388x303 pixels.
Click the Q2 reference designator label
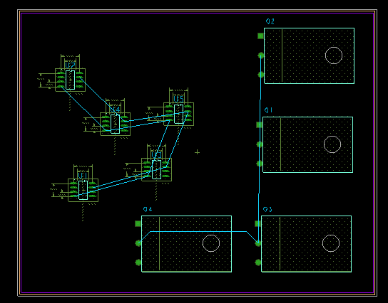tap(270, 21)
